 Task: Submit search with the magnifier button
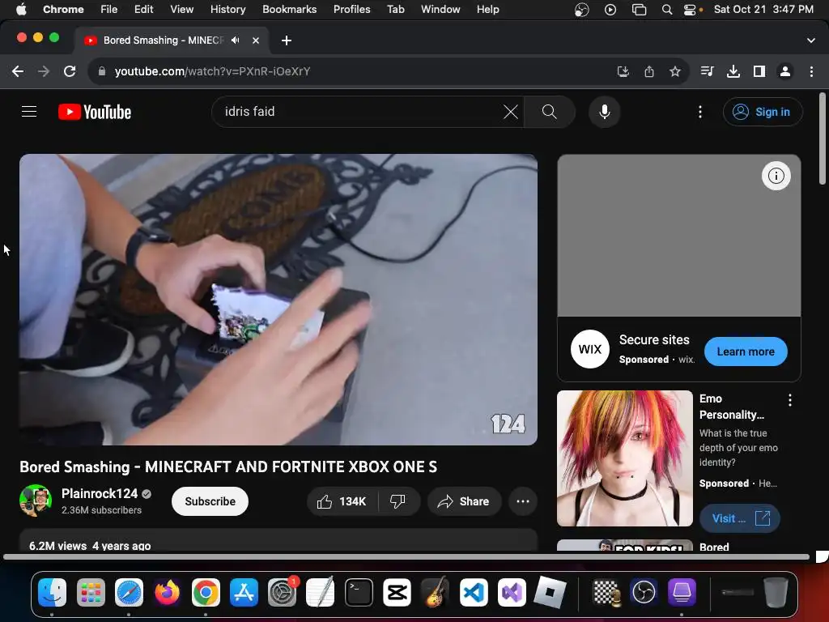(x=550, y=112)
